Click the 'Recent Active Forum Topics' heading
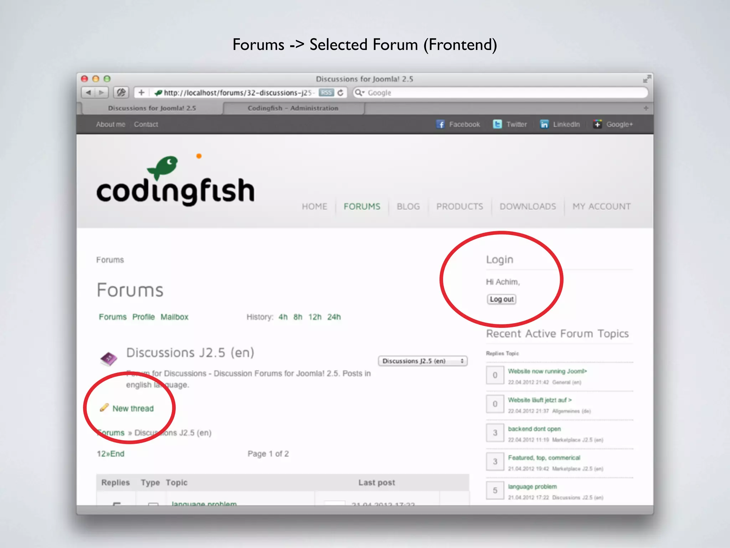This screenshot has width=730, height=548. click(557, 334)
